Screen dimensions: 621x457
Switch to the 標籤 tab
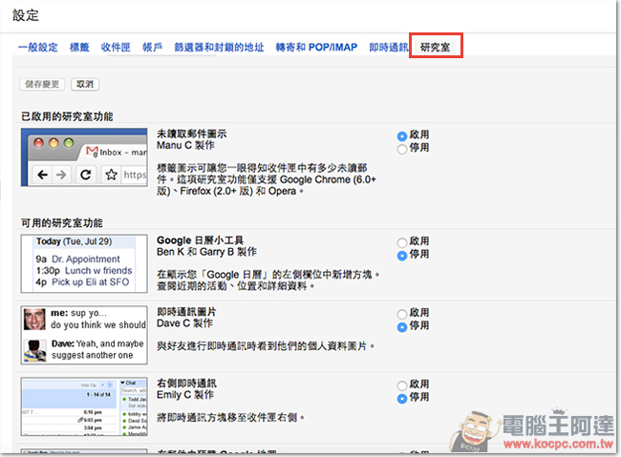(79, 48)
